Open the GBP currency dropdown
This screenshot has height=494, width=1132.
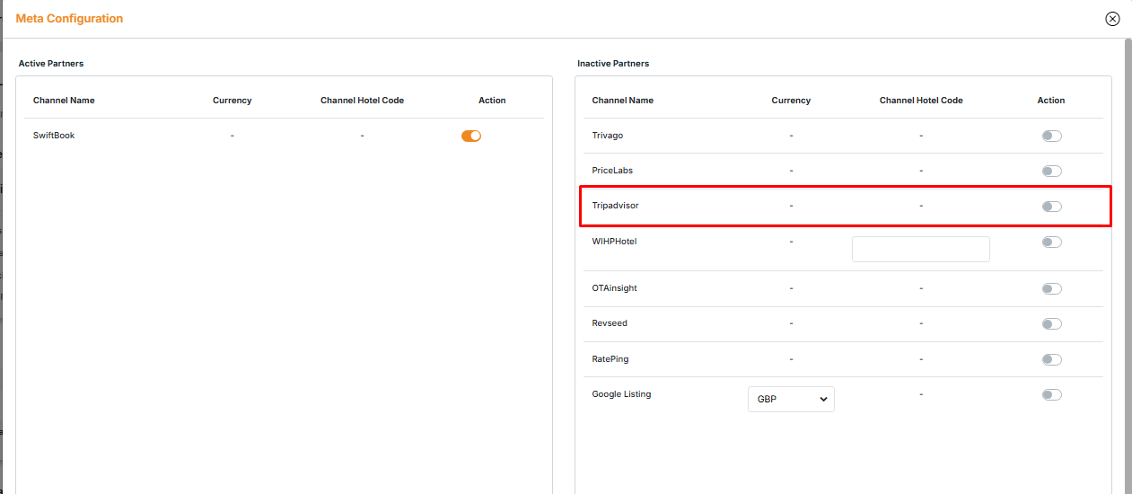tap(791, 399)
